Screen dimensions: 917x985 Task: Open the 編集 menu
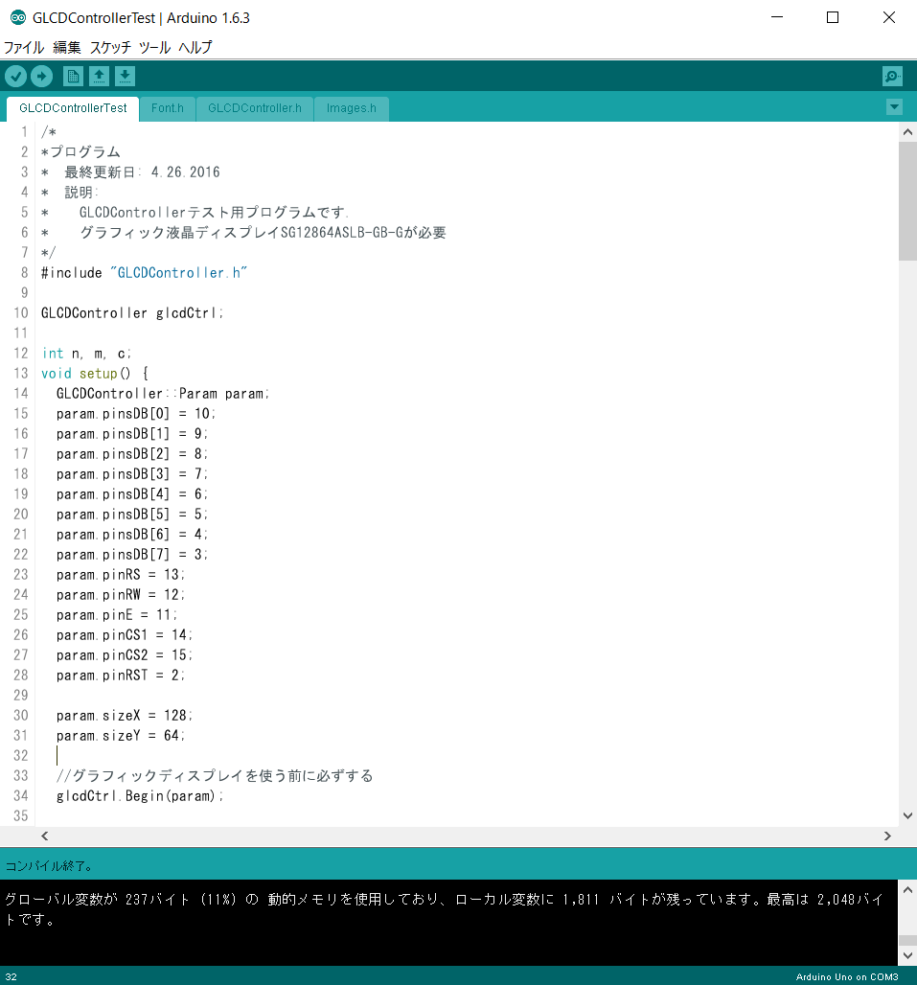[66, 48]
